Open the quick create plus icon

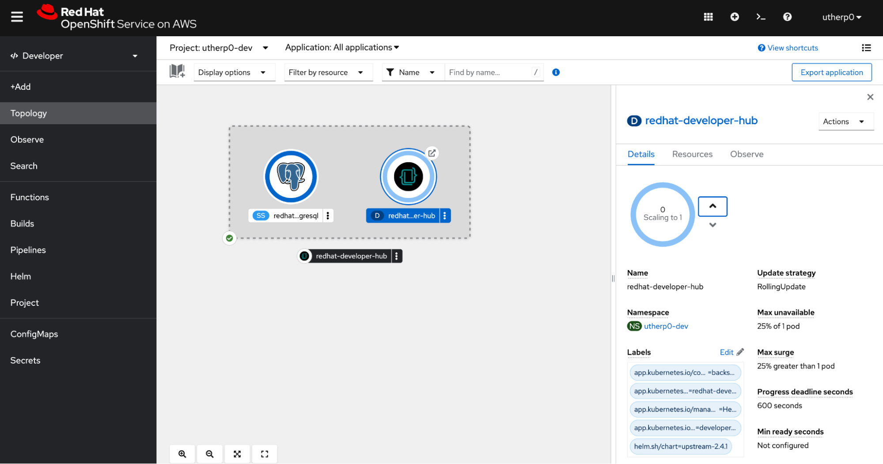[735, 17]
